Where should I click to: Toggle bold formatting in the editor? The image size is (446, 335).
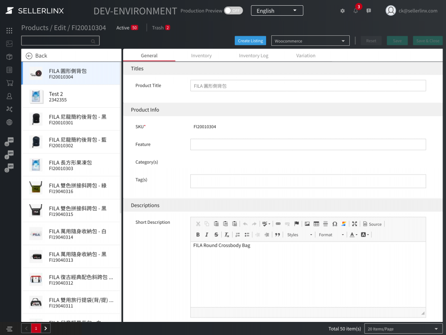tap(198, 235)
